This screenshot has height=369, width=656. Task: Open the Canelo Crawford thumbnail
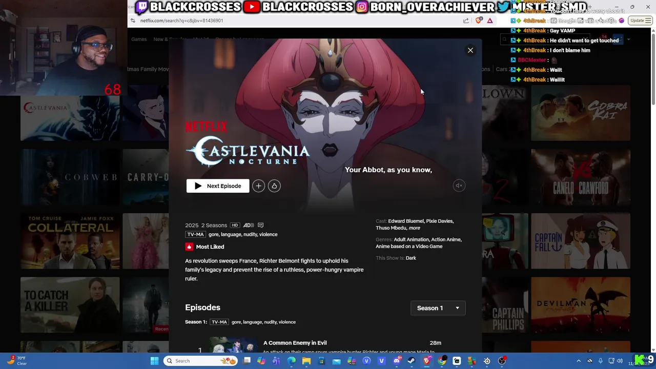(581, 177)
